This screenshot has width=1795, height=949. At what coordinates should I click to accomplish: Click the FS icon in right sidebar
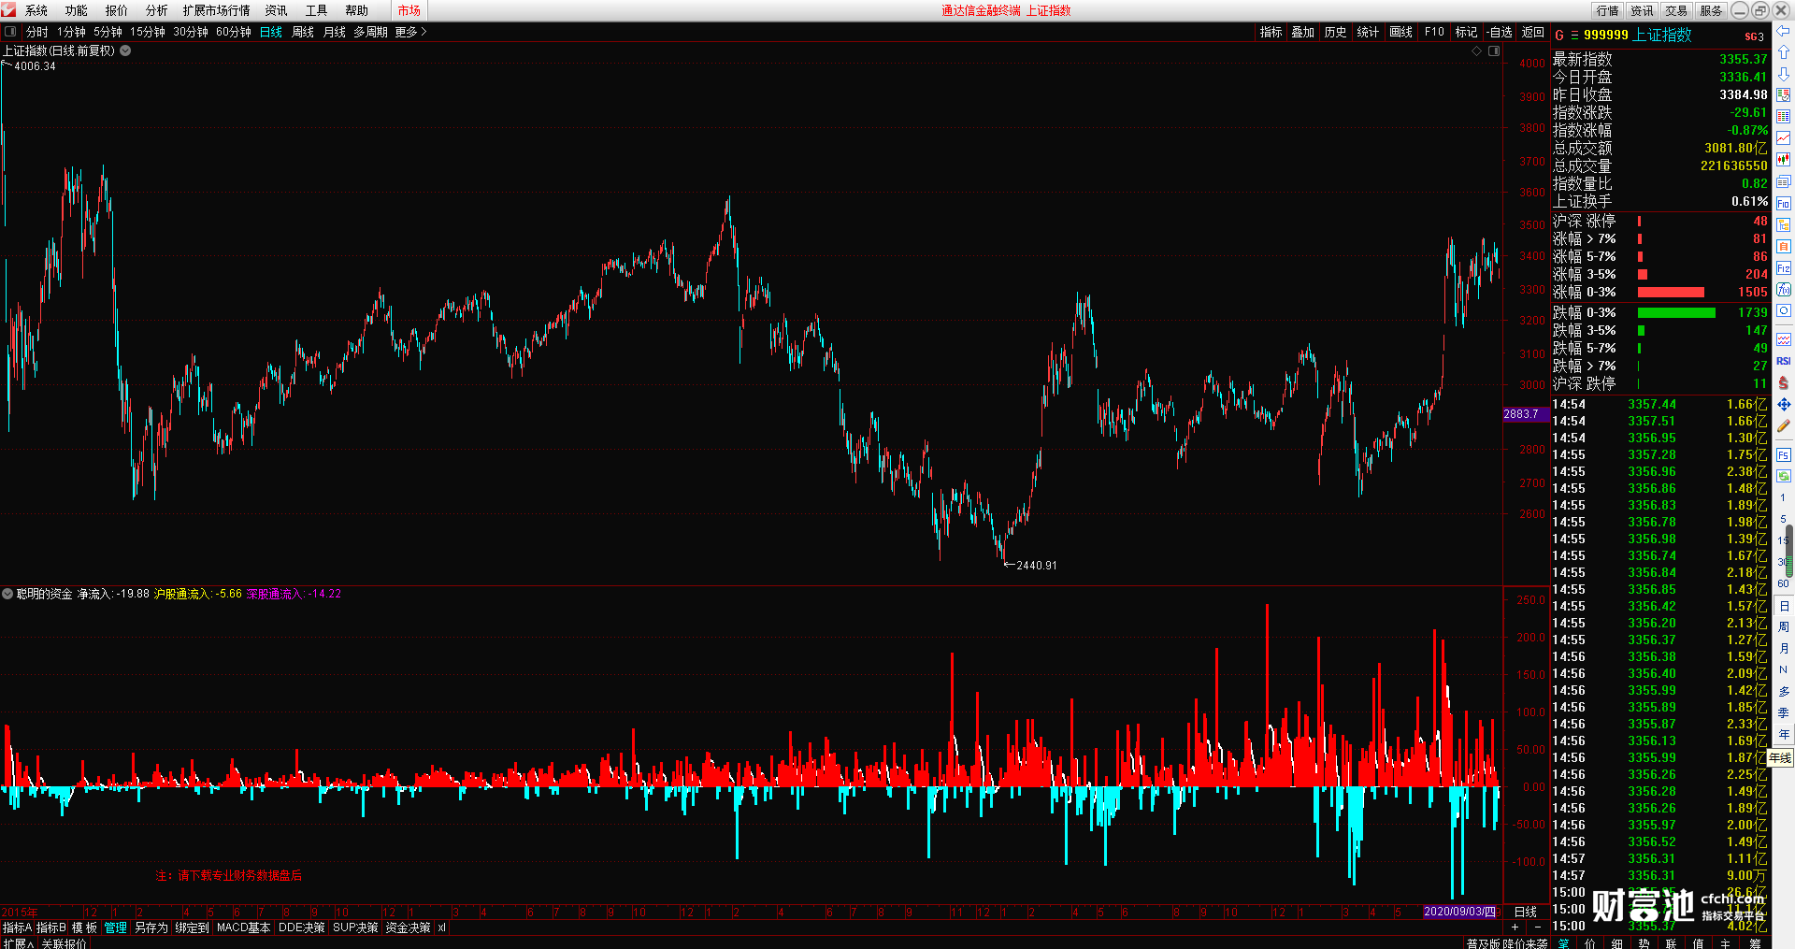pos(1784,455)
